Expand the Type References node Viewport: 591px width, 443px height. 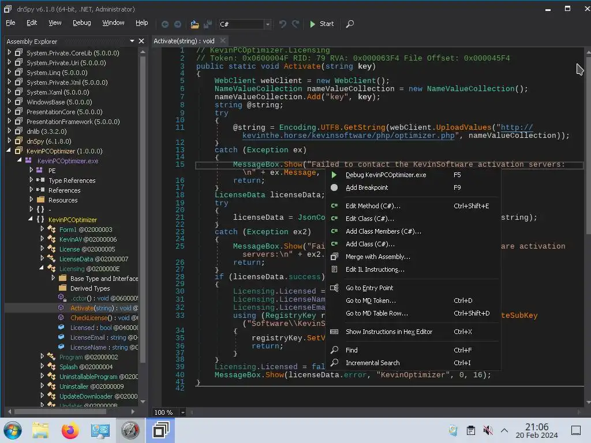(31, 180)
